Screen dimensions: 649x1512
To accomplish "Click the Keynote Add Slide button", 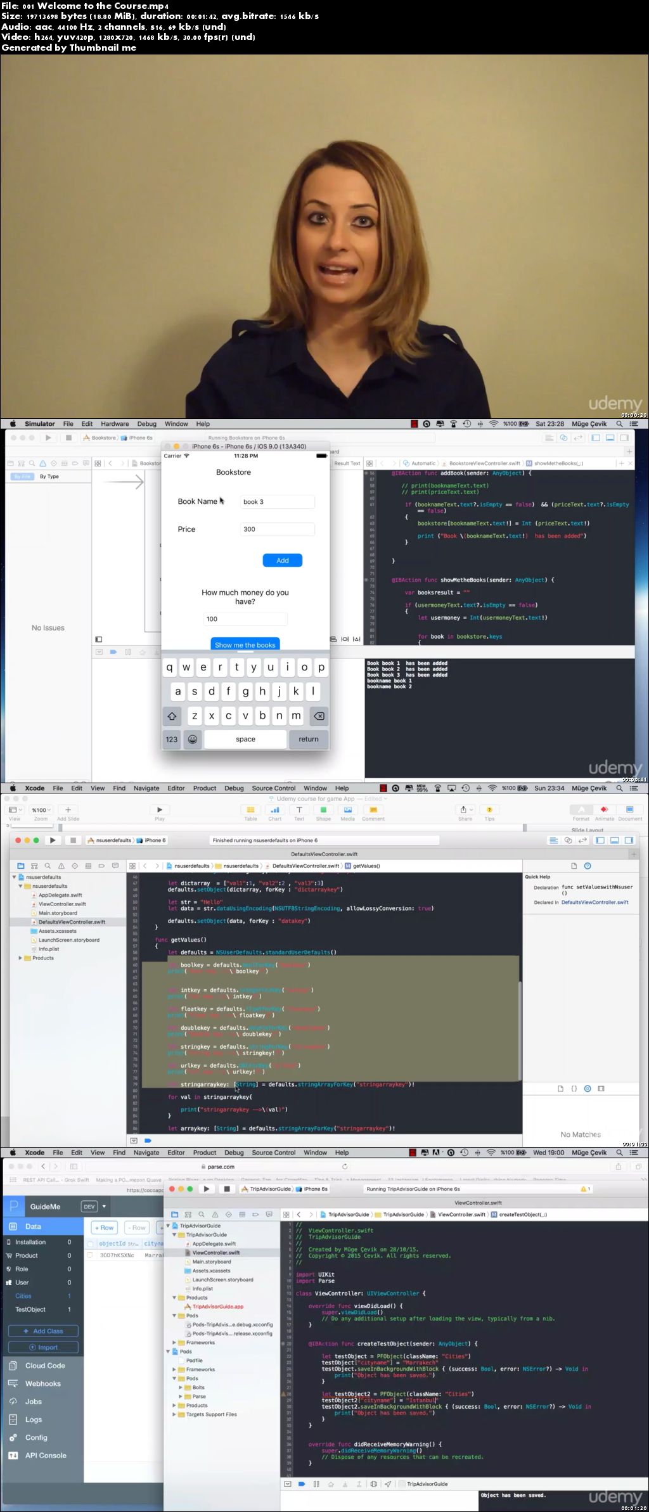I will click(68, 810).
